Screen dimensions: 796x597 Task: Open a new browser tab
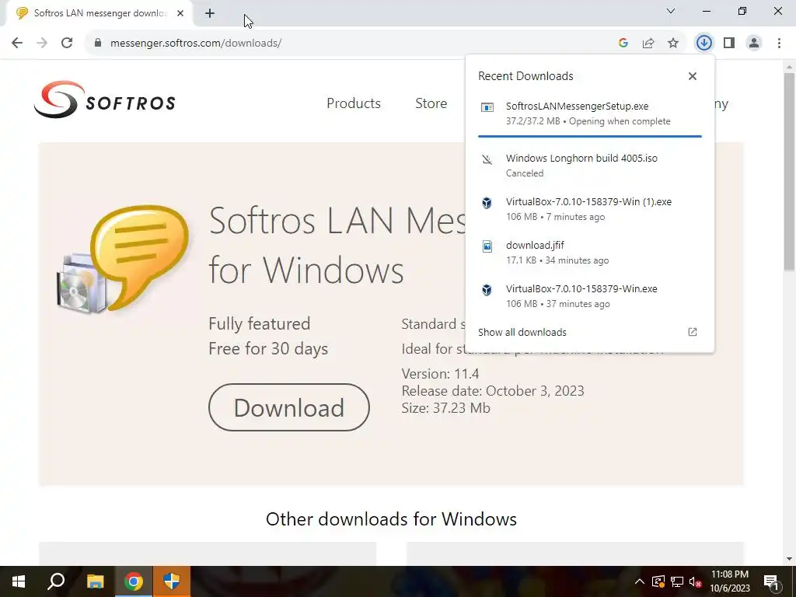pyautogui.click(x=210, y=13)
